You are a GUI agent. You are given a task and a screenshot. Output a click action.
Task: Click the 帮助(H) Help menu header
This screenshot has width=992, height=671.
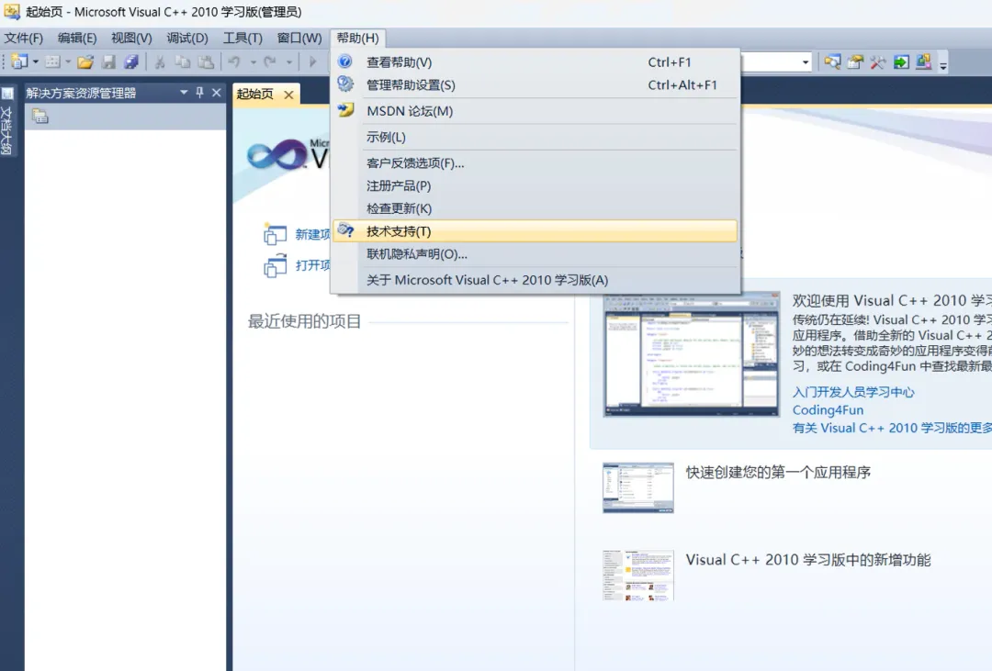pyautogui.click(x=358, y=38)
